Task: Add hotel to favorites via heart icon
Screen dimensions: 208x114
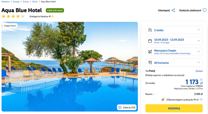Action: [205, 10]
